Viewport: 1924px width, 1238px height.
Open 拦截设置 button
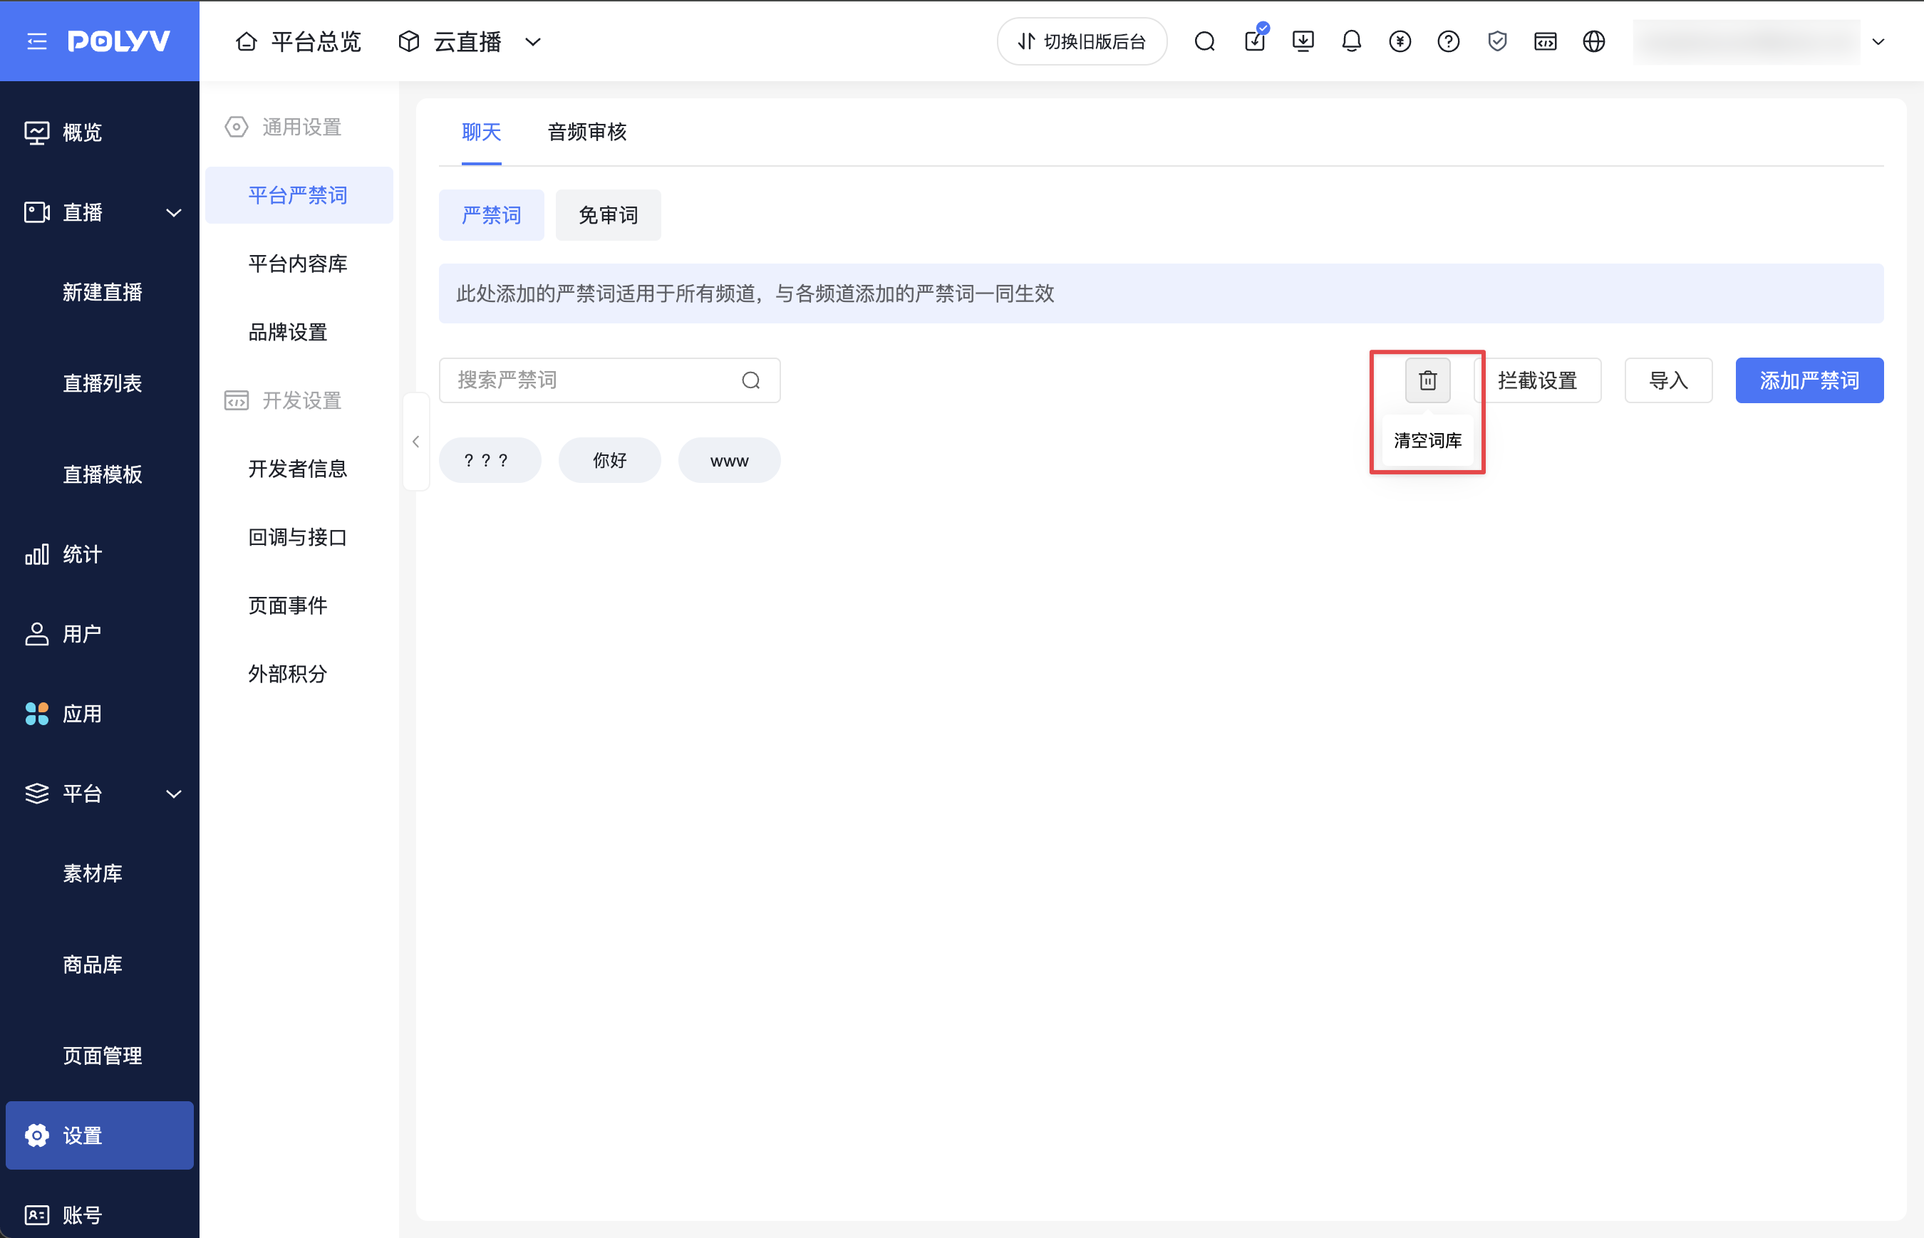(1537, 380)
